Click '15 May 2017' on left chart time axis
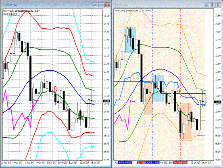223x168 pixels. tap(29, 162)
